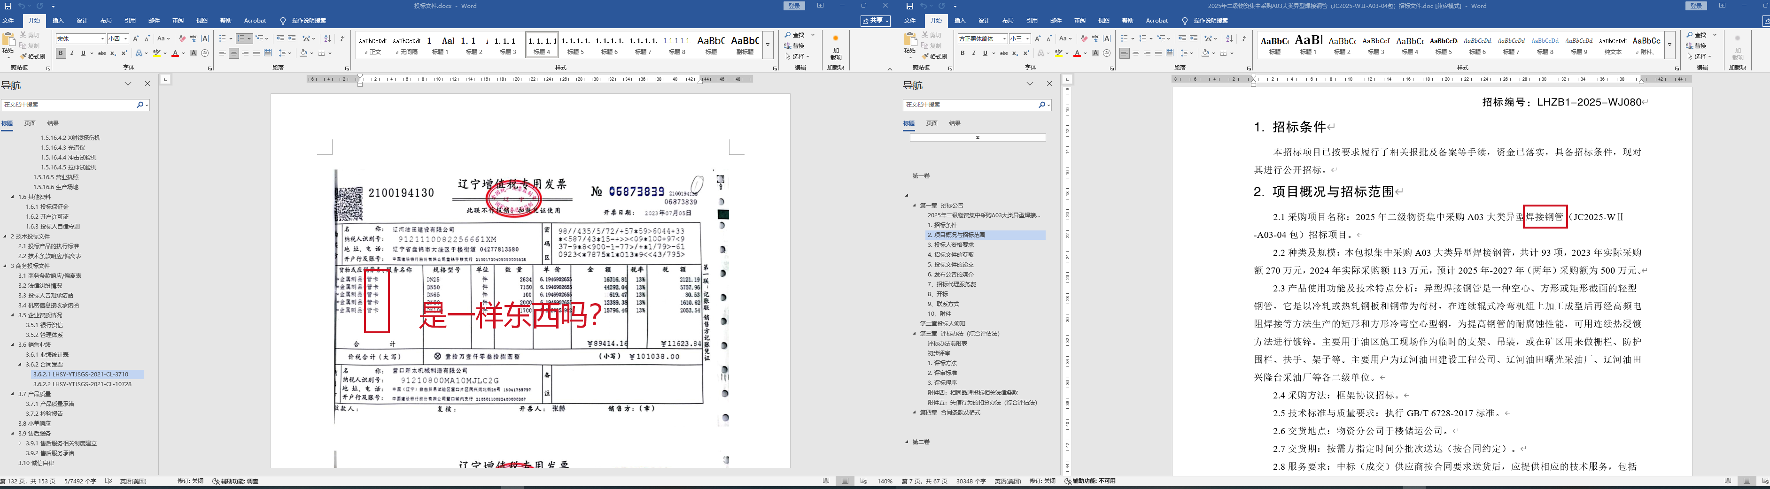The image size is (1770, 489).
Task: Open the font name dropdown showing 宋体
Action: click(x=103, y=39)
